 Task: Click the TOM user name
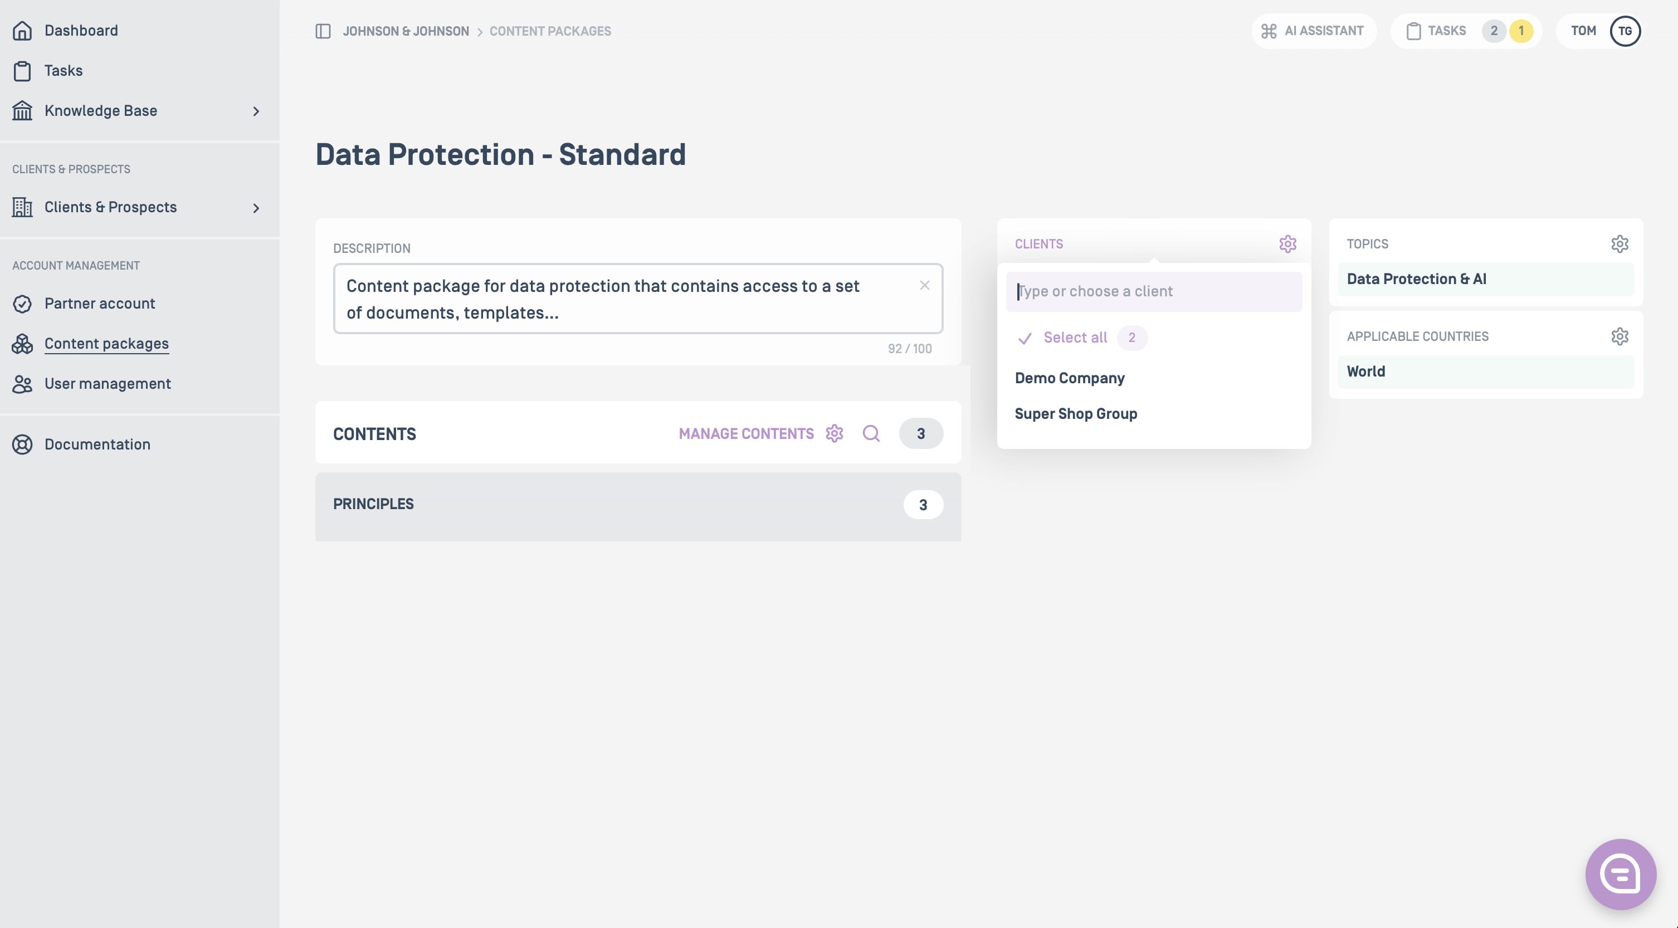[x=1583, y=31]
